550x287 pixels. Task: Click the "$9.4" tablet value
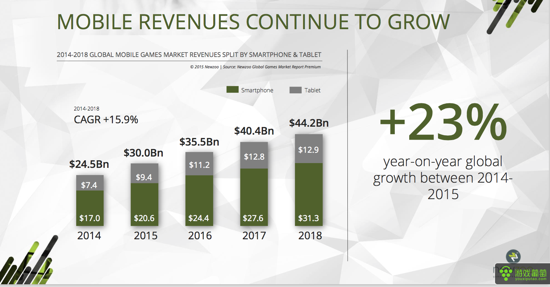tap(144, 177)
